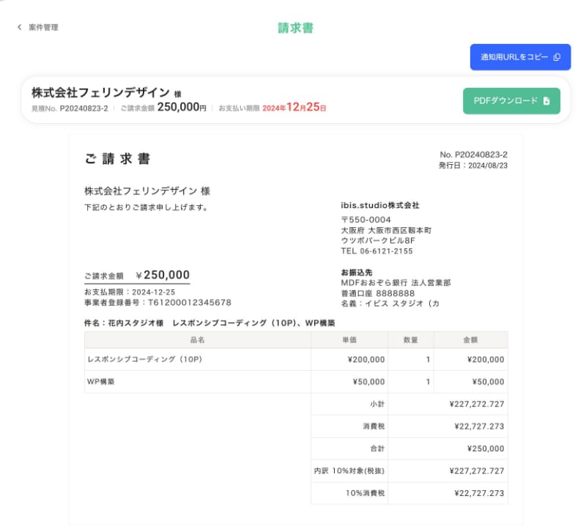Click the 合計 label
This screenshot has height=529, width=586.
pyautogui.click(x=377, y=448)
